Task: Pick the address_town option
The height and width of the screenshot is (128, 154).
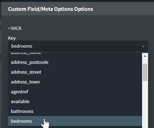Action: 75,82
